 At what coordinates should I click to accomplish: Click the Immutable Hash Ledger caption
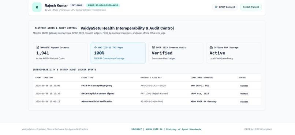coord(164,58)
